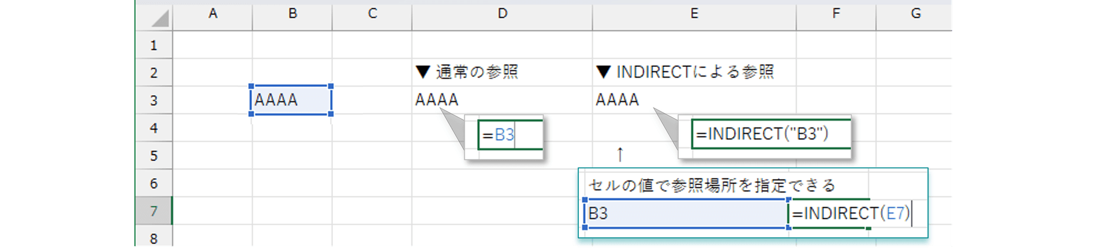Select column G header
Image resolution: width=1108 pixels, height=249 pixels.
pos(915,14)
